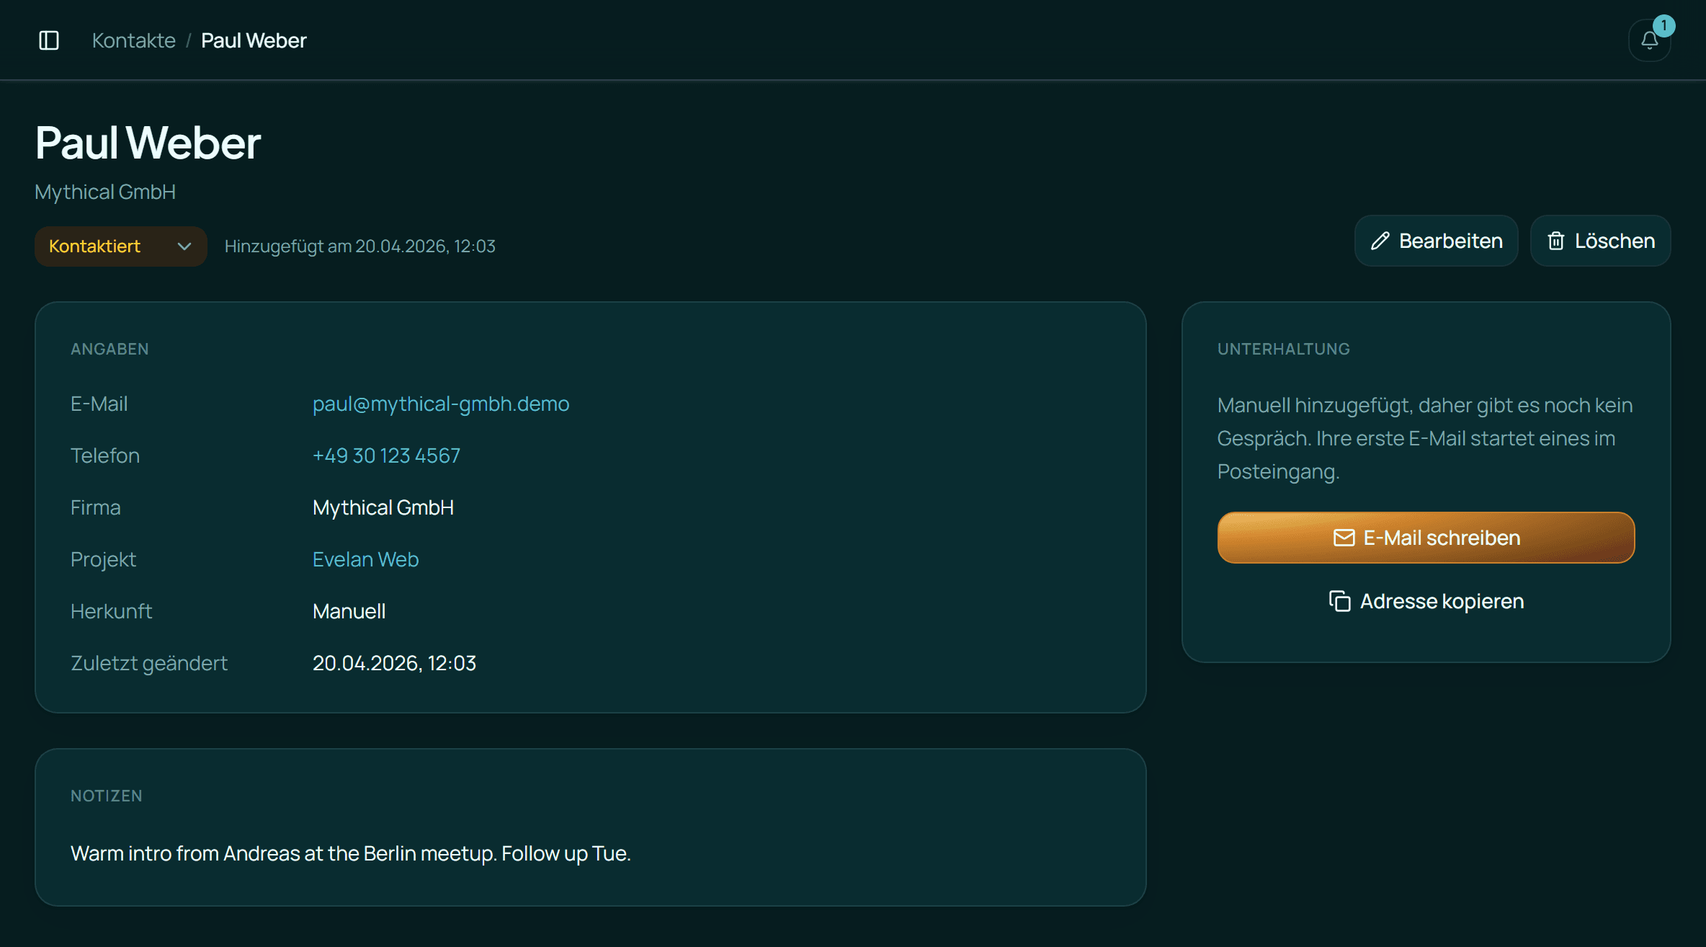
Task: Click the Bearbeiten edit button
Action: click(x=1436, y=241)
